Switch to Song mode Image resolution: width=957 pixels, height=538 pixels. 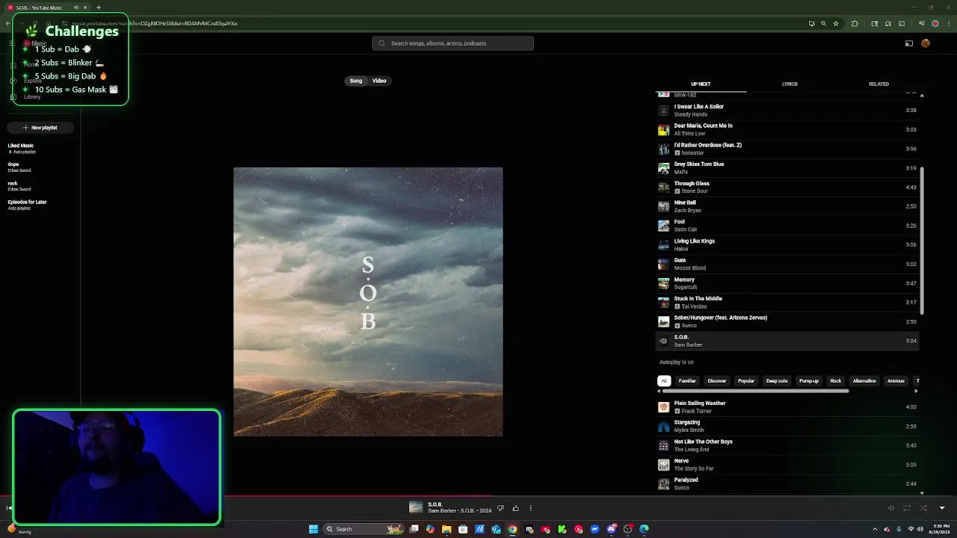356,81
